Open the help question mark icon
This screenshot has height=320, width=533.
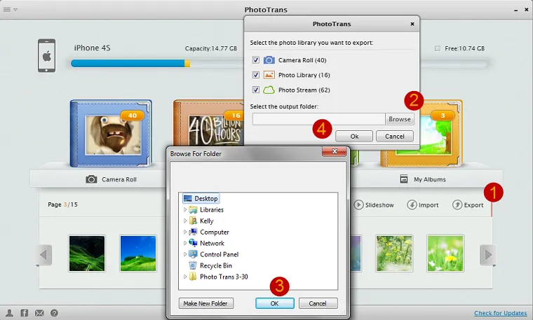[x=55, y=313]
